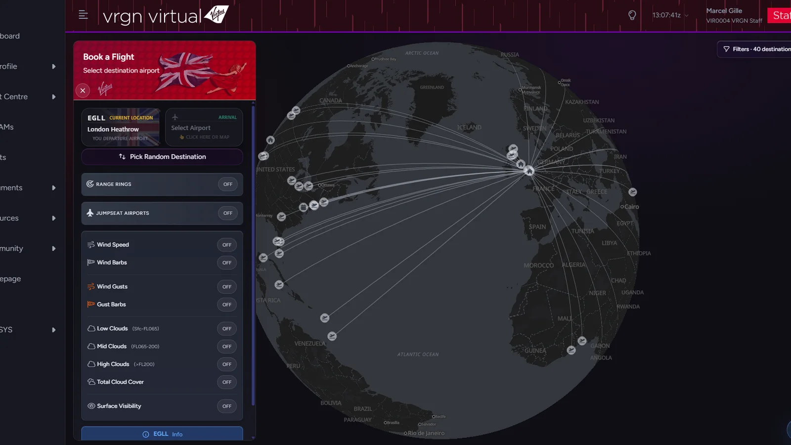Screen dimensions: 791x445
Task: Select the airport marker near Cairo
Action: (633, 192)
